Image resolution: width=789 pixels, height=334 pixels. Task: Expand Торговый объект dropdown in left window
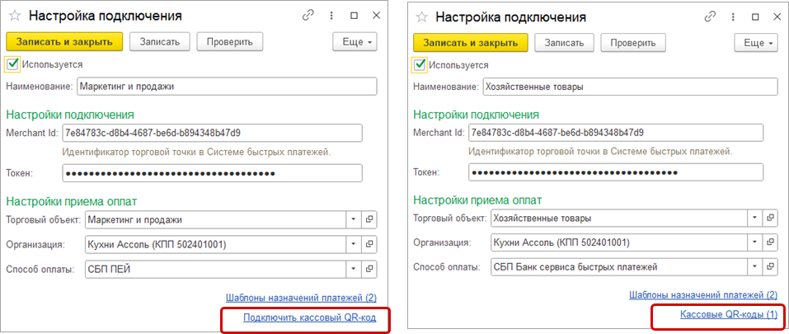[355, 219]
